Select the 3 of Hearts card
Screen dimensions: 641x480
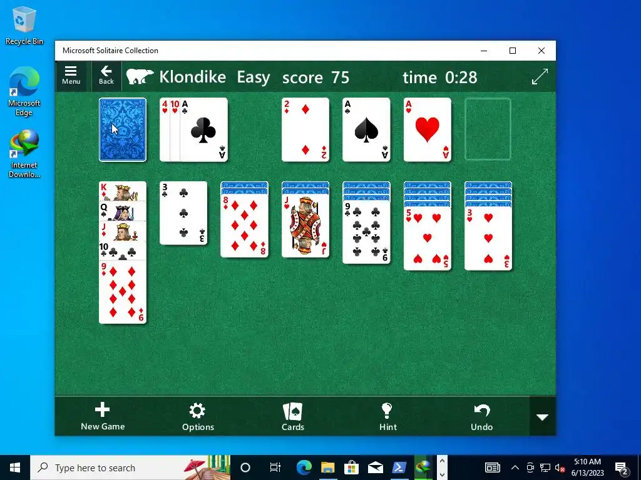coord(488,239)
